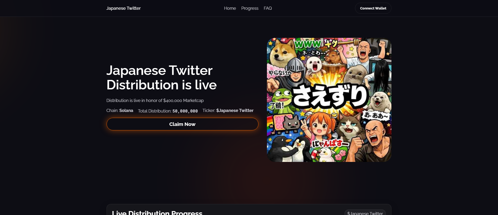
Task: Click the Japanese meme collage image
Action: [x=329, y=100]
